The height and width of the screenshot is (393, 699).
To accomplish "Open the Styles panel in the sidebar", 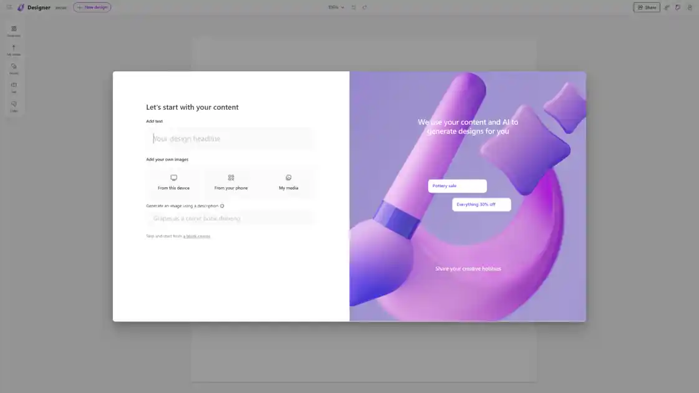I will point(14,106).
